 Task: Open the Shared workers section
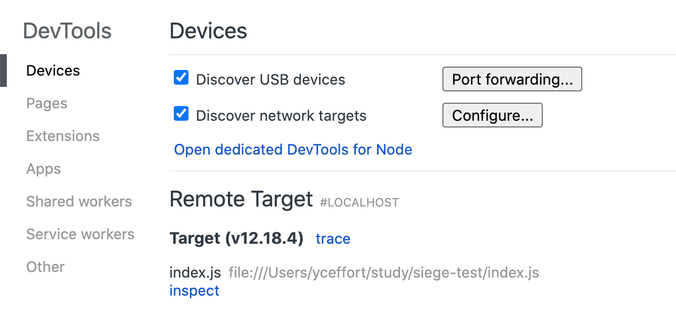[x=79, y=201]
